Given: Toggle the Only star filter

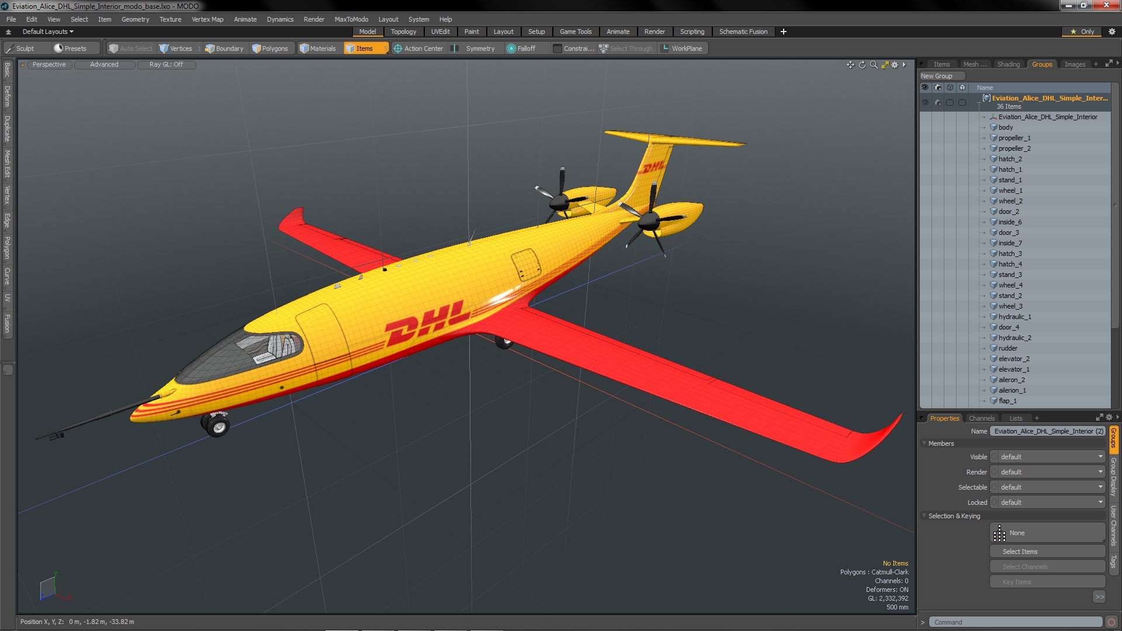Looking at the screenshot, I should click(1082, 32).
